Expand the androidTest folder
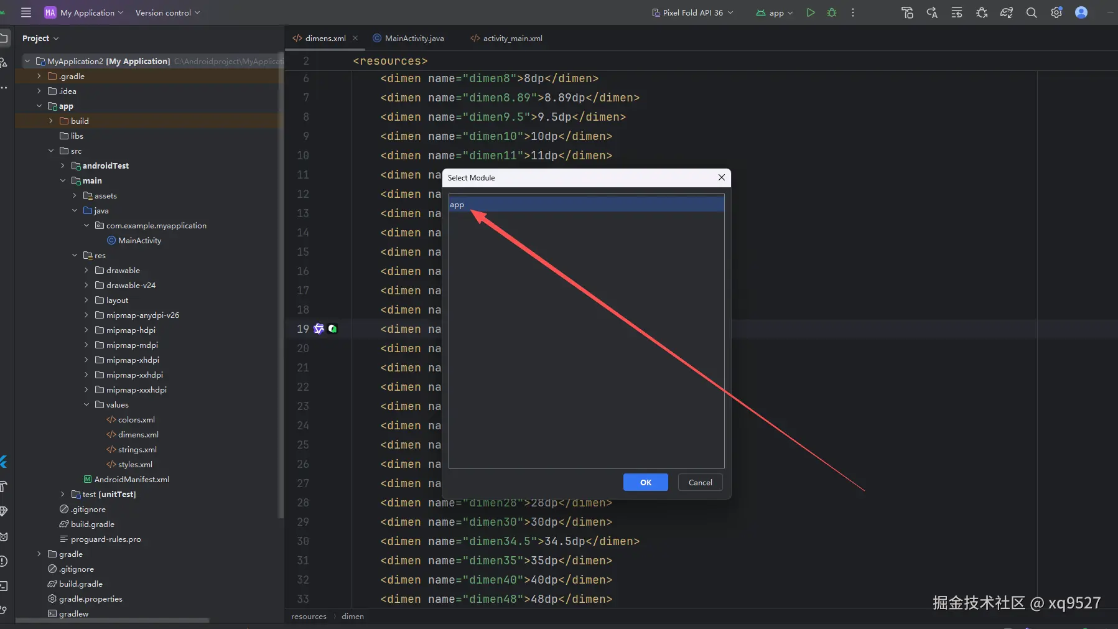The image size is (1118, 629). [x=63, y=165]
